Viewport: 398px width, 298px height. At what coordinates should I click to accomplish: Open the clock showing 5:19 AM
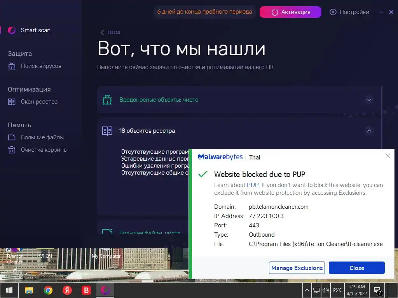(357, 290)
